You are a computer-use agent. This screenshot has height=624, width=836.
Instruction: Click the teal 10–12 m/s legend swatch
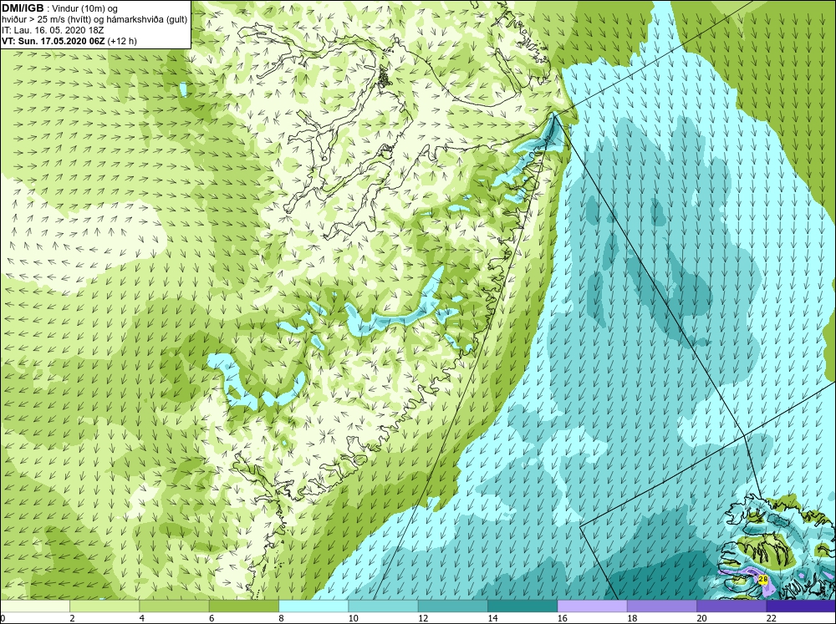384,606
